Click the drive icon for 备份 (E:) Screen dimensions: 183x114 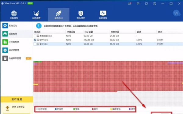(x=38, y=44)
